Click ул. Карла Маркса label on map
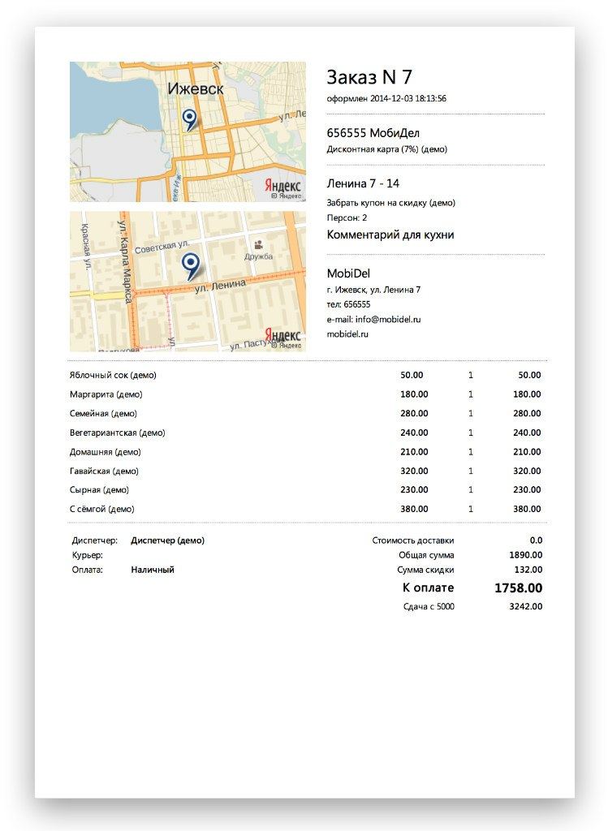The width and height of the screenshot is (608, 831). coord(125,264)
